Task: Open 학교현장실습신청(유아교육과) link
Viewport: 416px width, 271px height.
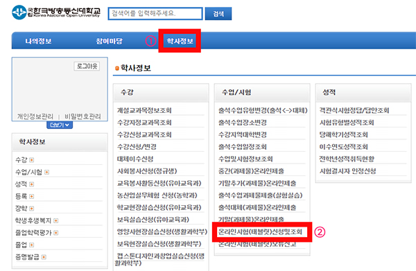Action: pyautogui.click(x=159, y=207)
